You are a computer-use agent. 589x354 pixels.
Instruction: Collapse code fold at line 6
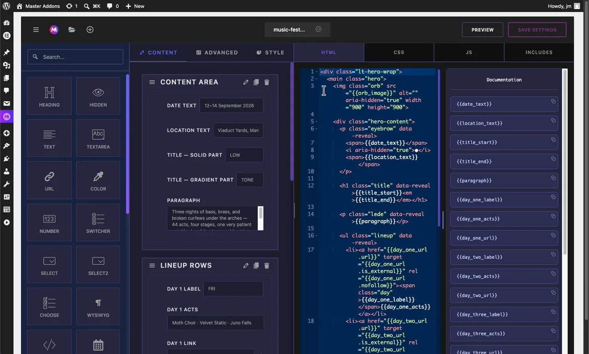pyautogui.click(x=317, y=129)
